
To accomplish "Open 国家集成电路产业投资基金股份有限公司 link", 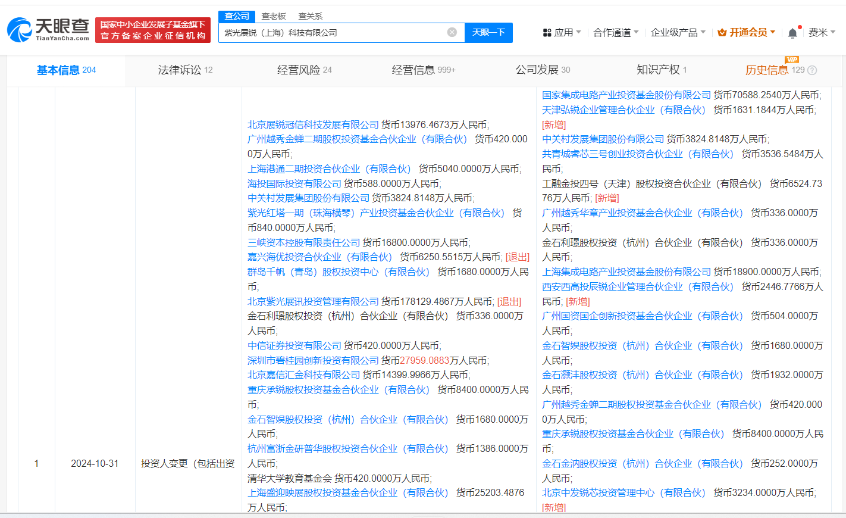I will [626, 95].
